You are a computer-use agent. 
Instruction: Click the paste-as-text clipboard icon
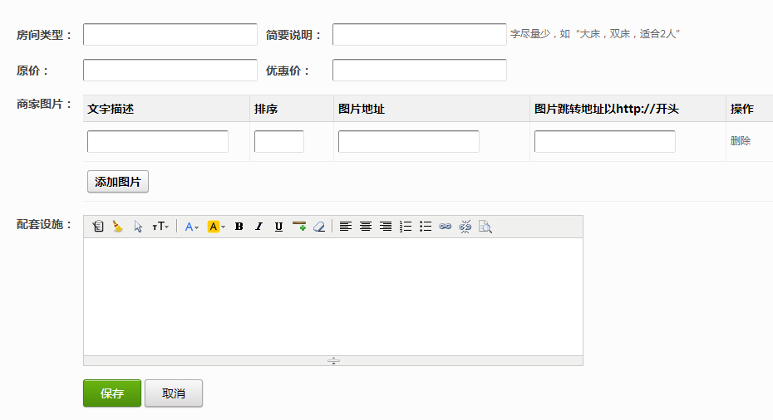click(98, 227)
